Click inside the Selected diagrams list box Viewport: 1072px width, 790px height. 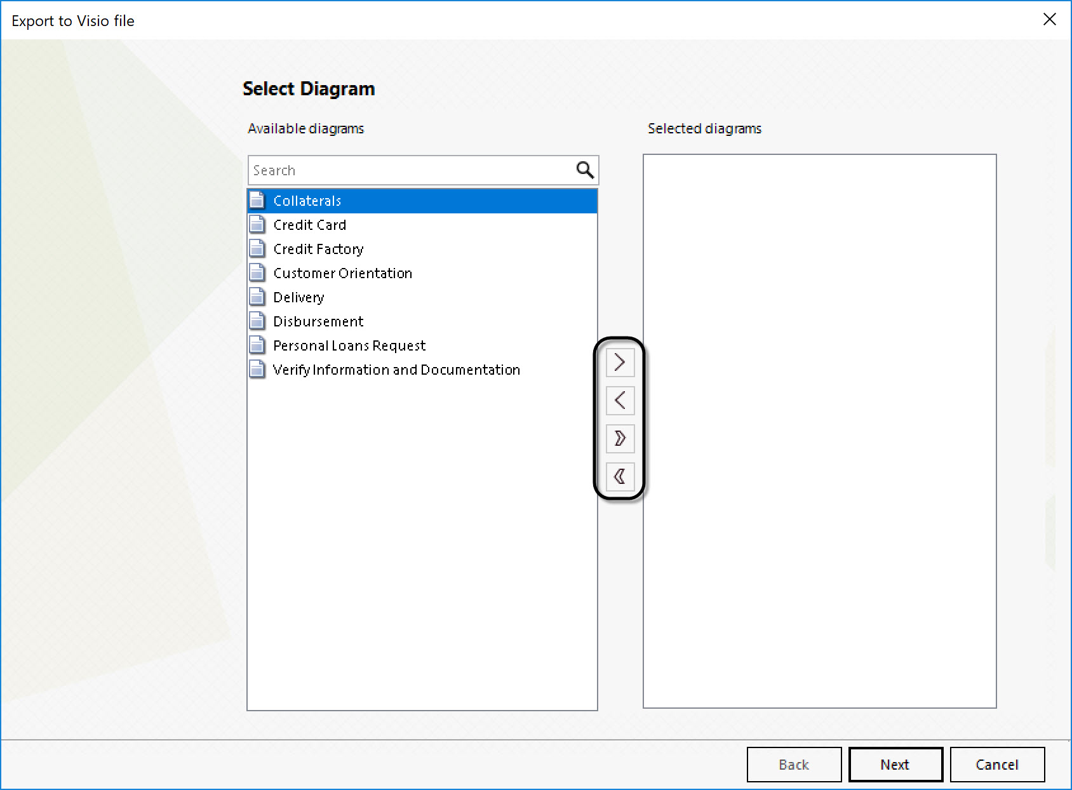click(819, 431)
